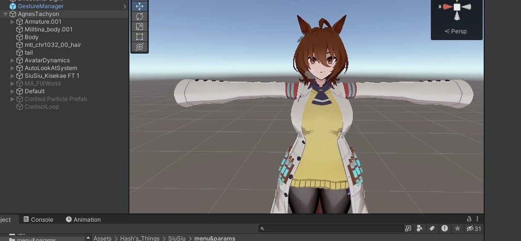Click the blue prefab icon of GestureManager

click(x=13, y=6)
